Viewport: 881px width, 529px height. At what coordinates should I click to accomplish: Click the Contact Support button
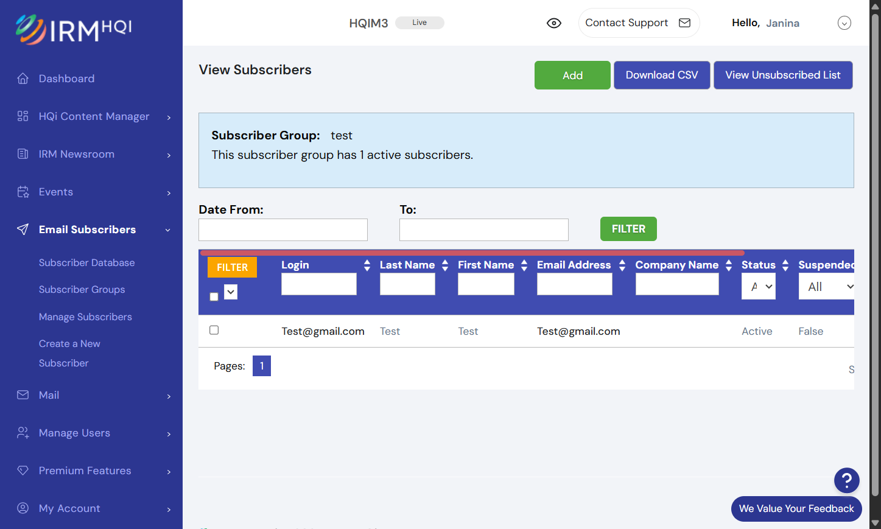(x=639, y=23)
